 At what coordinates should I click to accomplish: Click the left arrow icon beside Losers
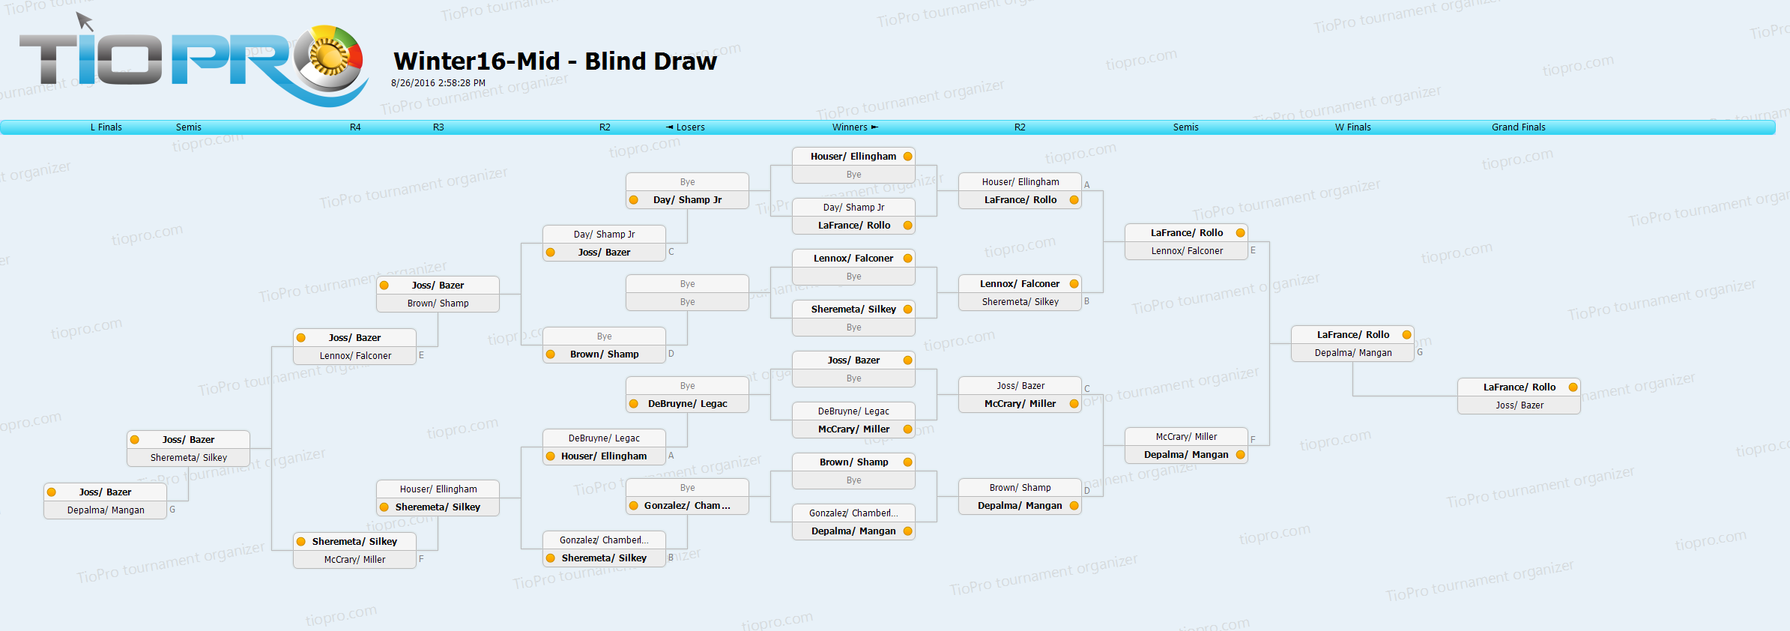(670, 127)
